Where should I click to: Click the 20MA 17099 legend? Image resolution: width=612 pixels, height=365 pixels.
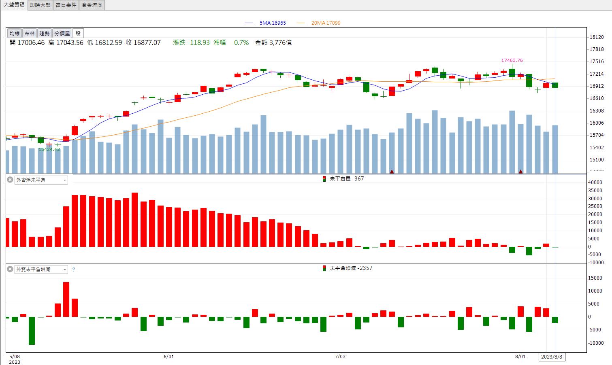318,23
